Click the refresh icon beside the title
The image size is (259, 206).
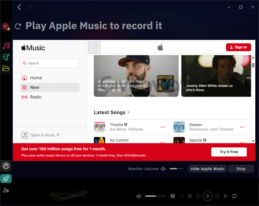coord(18,26)
